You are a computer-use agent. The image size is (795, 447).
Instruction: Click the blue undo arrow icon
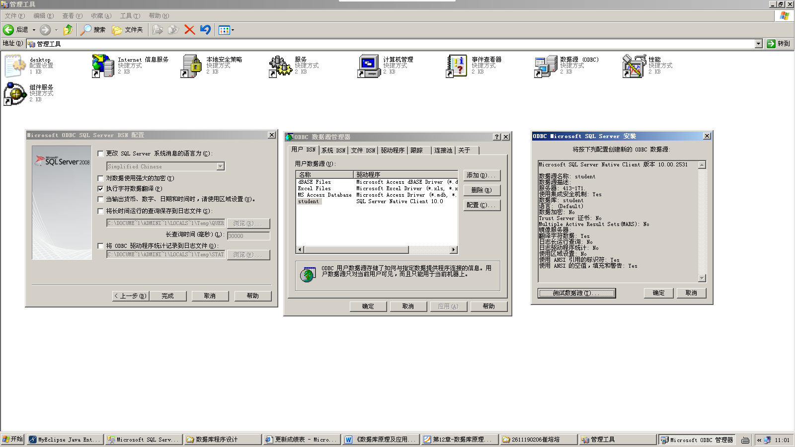205,30
